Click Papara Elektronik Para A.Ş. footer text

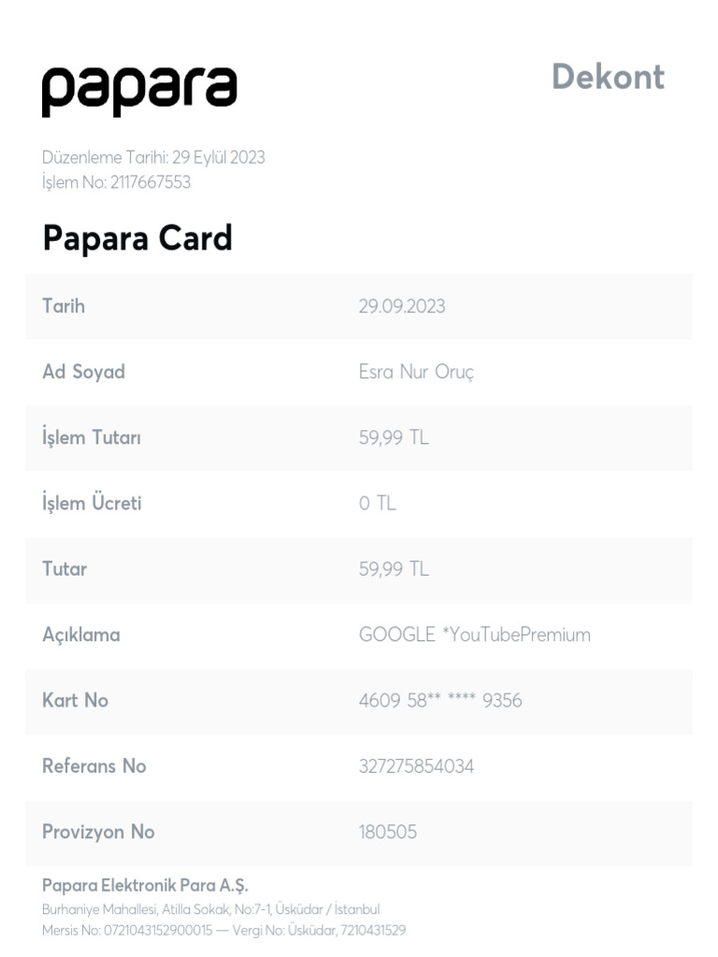tap(145, 886)
